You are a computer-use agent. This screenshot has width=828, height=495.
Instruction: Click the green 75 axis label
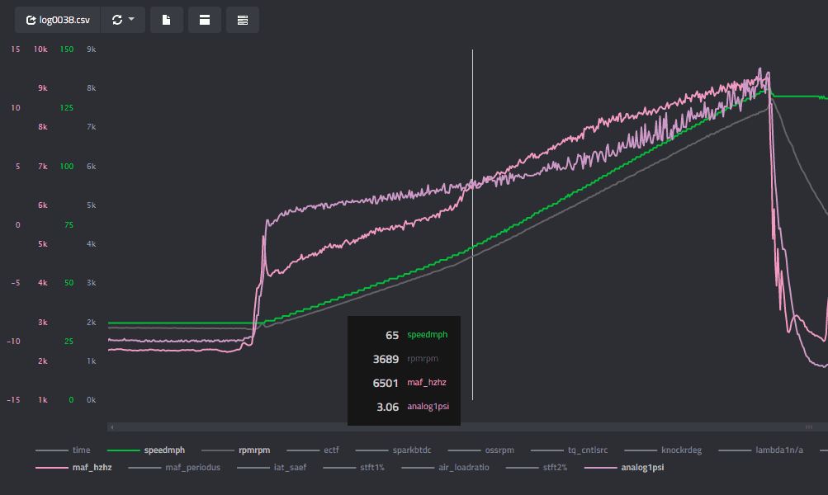click(x=69, y=224)
